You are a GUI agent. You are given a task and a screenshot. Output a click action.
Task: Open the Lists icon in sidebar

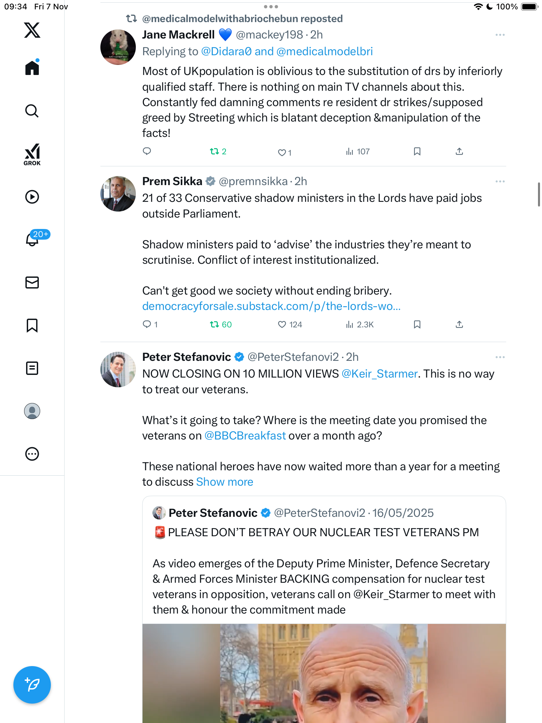coord(32,368)
